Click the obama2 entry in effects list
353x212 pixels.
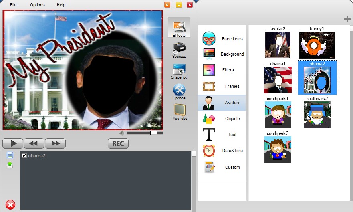click(x=37, y=156)
